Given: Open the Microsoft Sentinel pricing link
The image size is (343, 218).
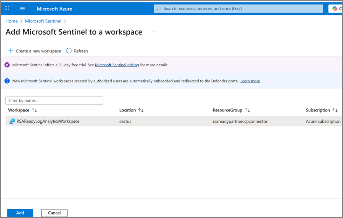Looking at the screenshot, I should 117,65.
